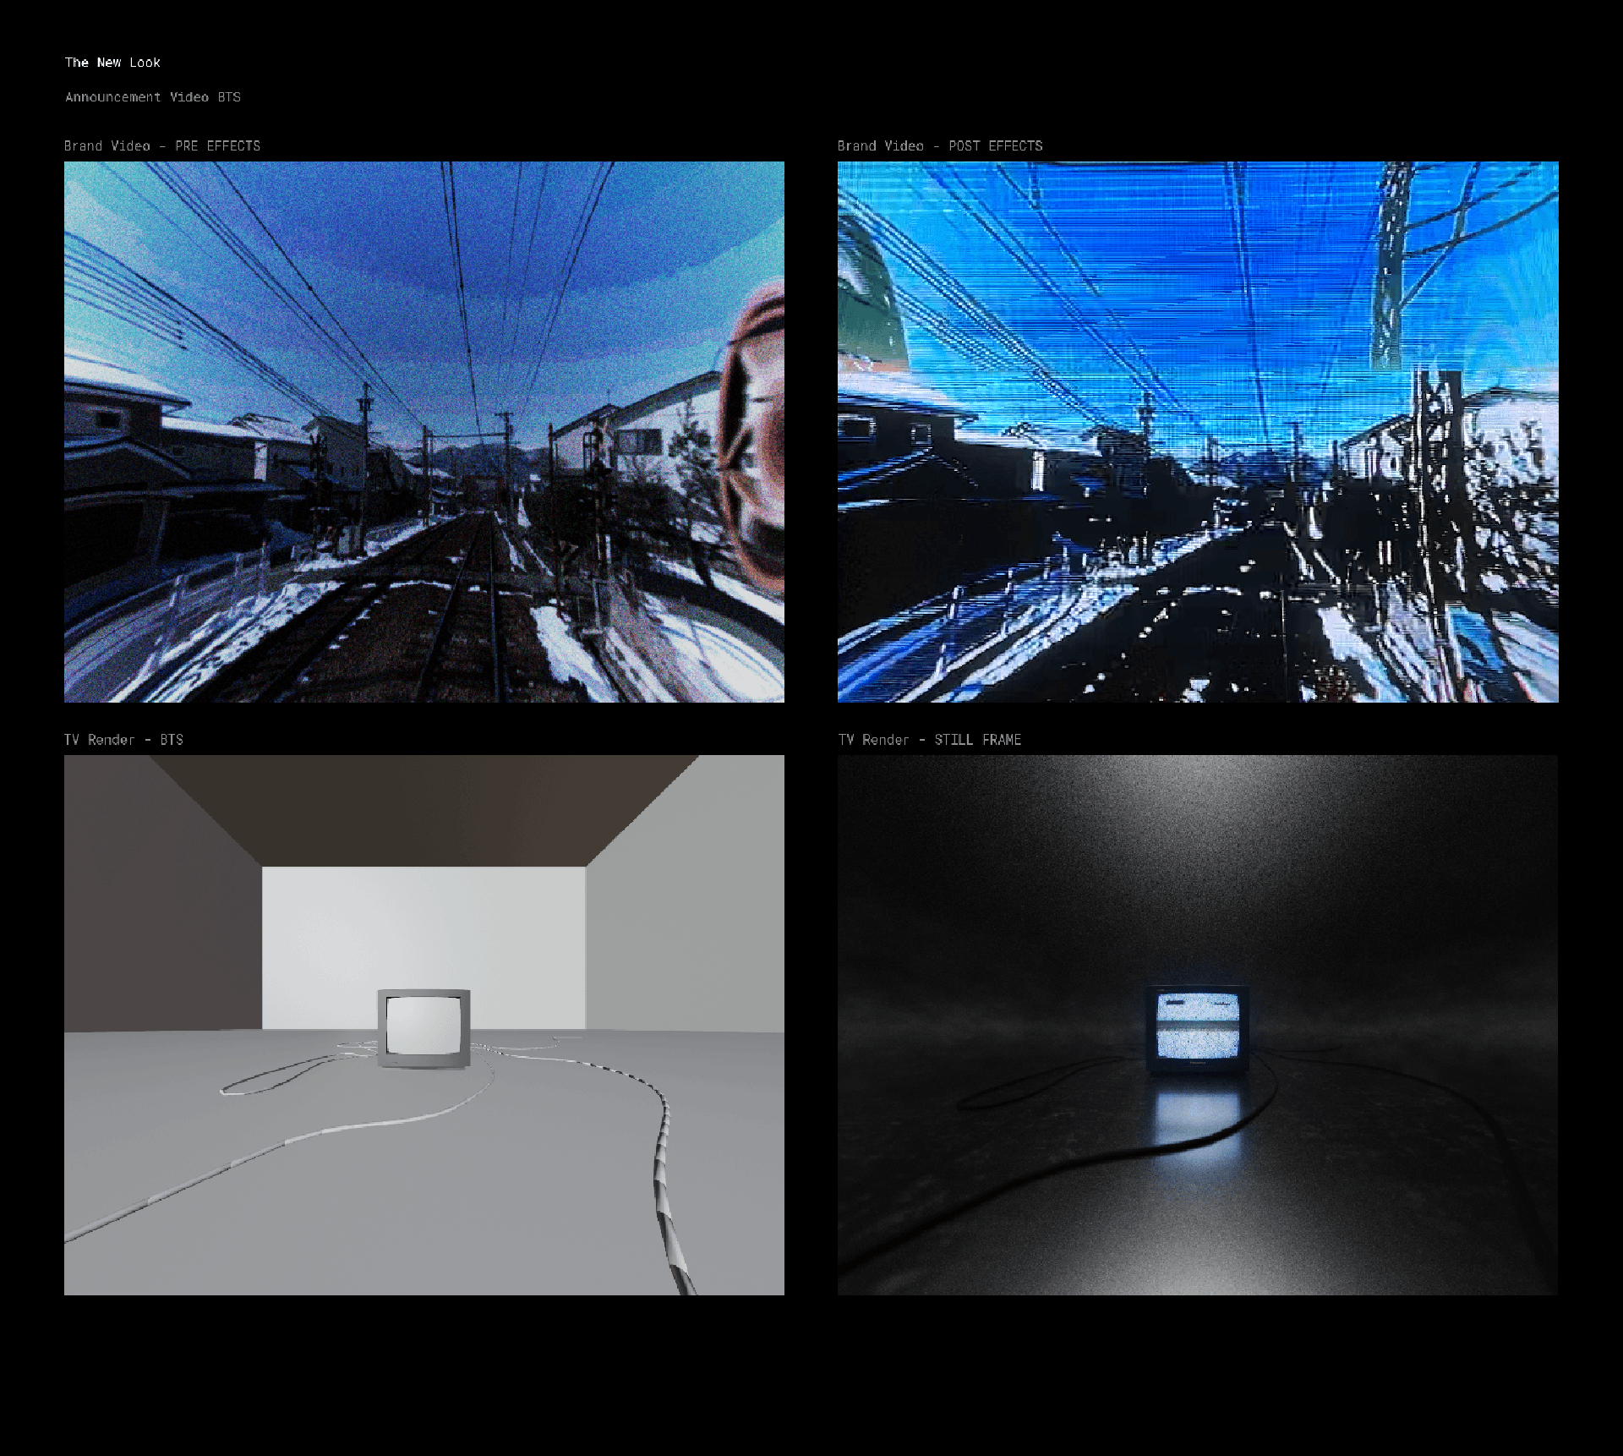Click the 'Brand Video - POST EFFECTS' caption

940,146
